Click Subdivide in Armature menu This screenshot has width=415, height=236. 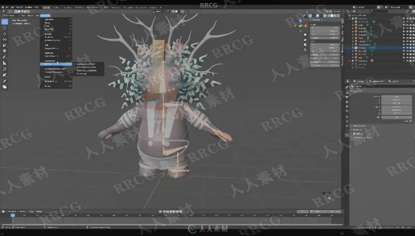tap(49, 53)
